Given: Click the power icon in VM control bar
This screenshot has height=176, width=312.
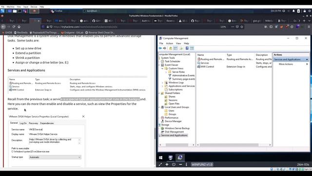Looking at the screenshot, I should pyautogui.click(x=174, y=164).
